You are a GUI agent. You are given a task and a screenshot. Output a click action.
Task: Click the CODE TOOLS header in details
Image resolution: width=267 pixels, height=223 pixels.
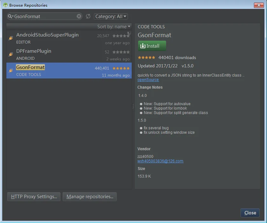click(x=151, y=27)
